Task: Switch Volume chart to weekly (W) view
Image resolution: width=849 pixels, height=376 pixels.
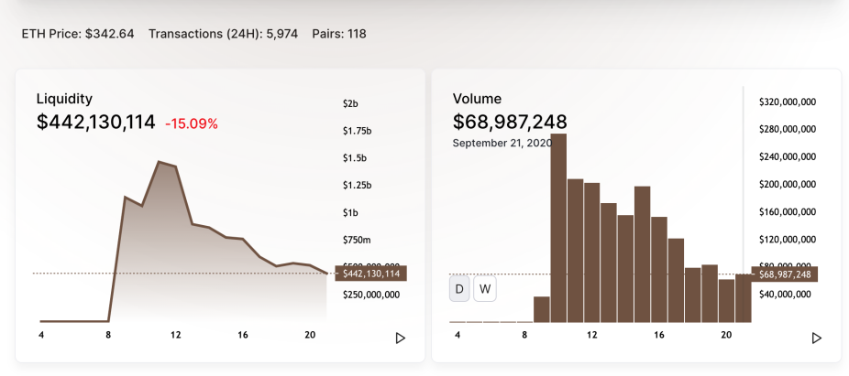Action: point(485,289)
